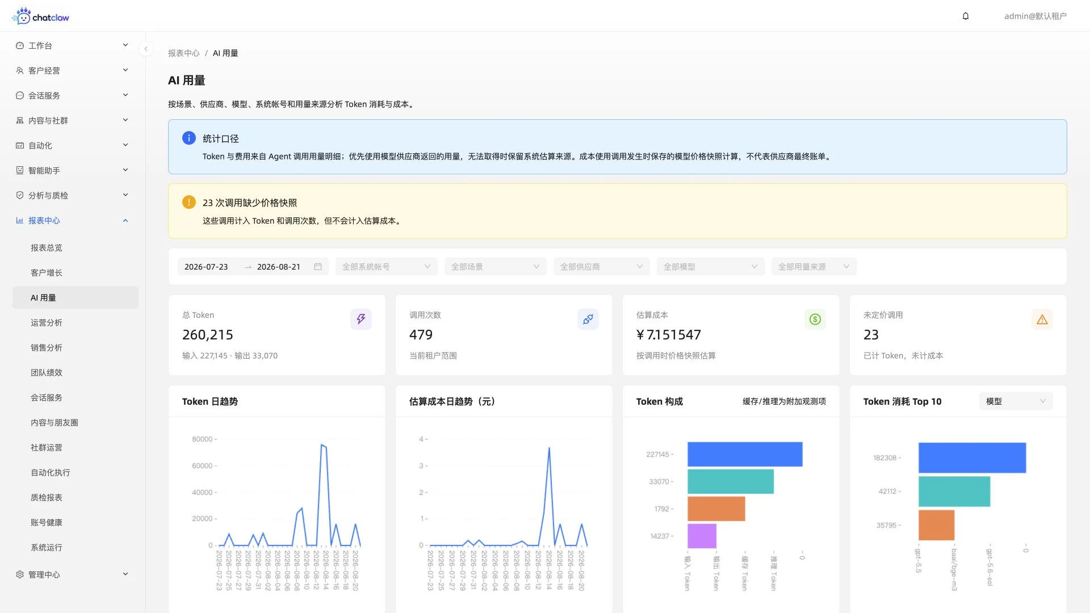Click the blue 182308 bar in Top 10 chart
This screenshot has width=1090, height=613.
[x=972, y=457]
